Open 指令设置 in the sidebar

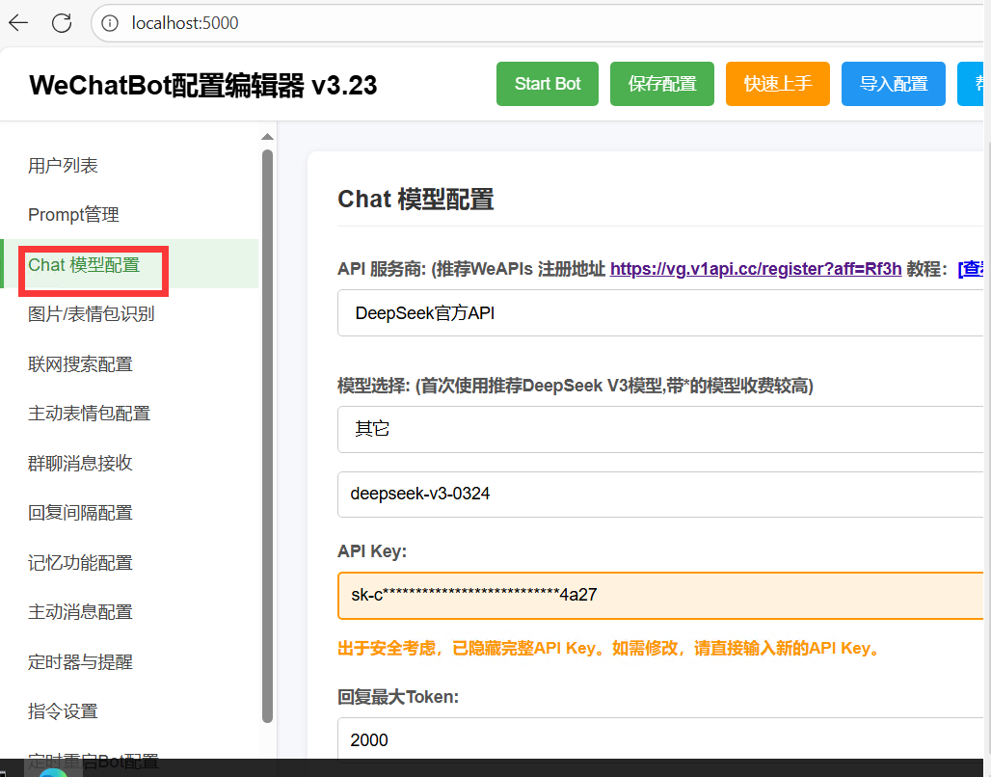[129, 711]
